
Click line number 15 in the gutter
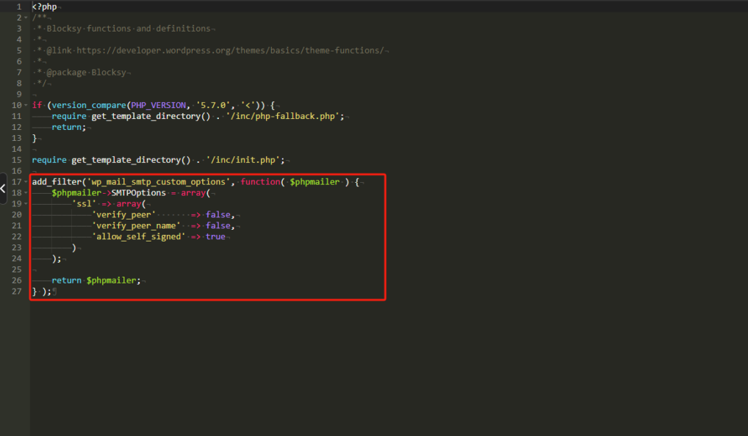(x=15, y=160)
